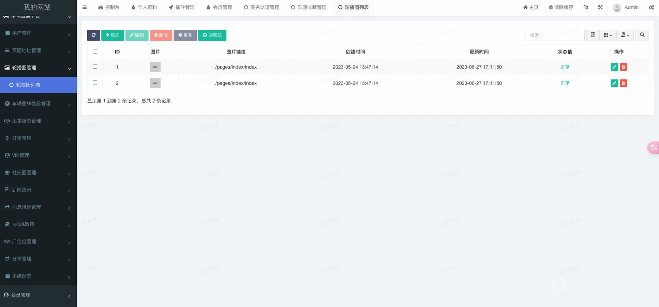Switch to the 控制台 tab

pyautogui.click(x=109, y=8)
